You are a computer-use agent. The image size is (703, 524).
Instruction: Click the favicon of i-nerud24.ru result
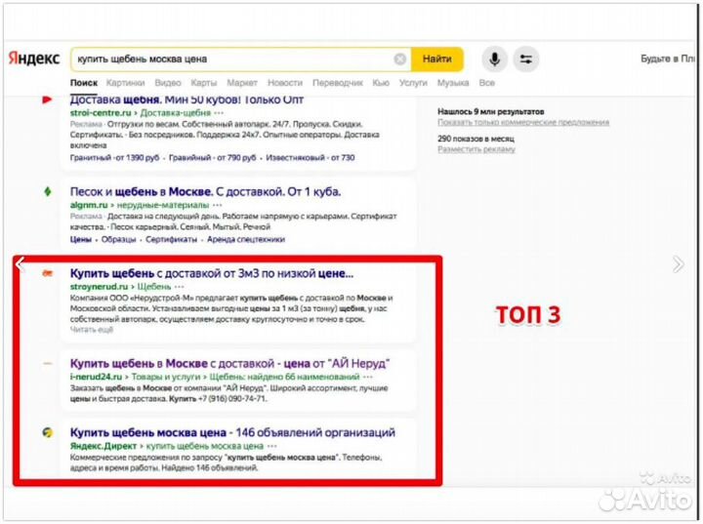click(x=48, y=364)
